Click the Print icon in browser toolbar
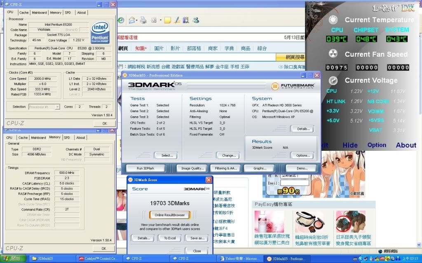 coord(143,20)
